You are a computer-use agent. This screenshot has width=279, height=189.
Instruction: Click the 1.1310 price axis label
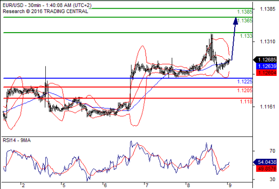tap(267, 42)
